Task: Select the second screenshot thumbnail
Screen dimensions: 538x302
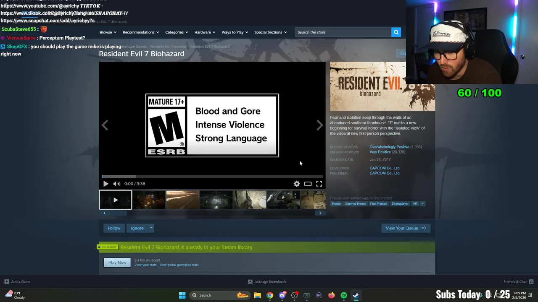Action: pos(149,200)
